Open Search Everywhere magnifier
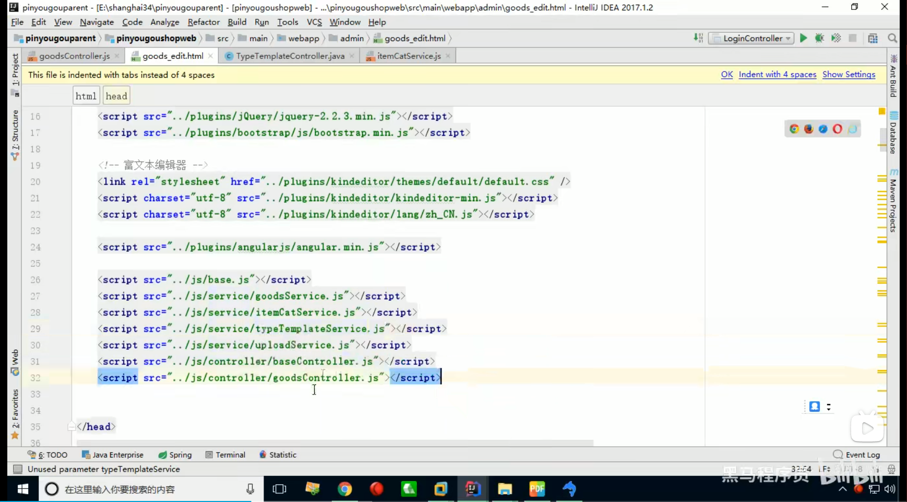Image resolution: width=907 pixels, height=502 pixels. [x=892, y=38]
